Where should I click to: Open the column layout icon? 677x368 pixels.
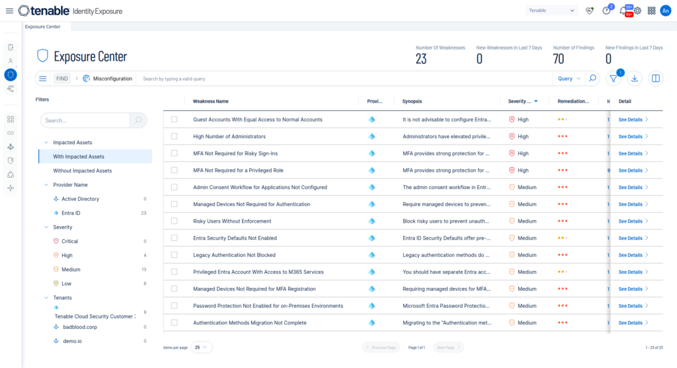coord(655,79)
